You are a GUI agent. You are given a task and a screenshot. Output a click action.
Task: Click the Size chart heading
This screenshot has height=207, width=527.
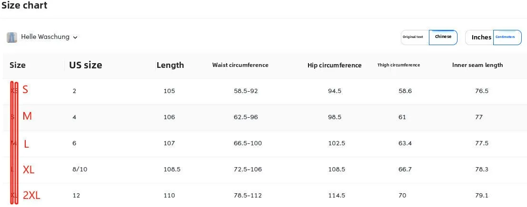(24, 6)
